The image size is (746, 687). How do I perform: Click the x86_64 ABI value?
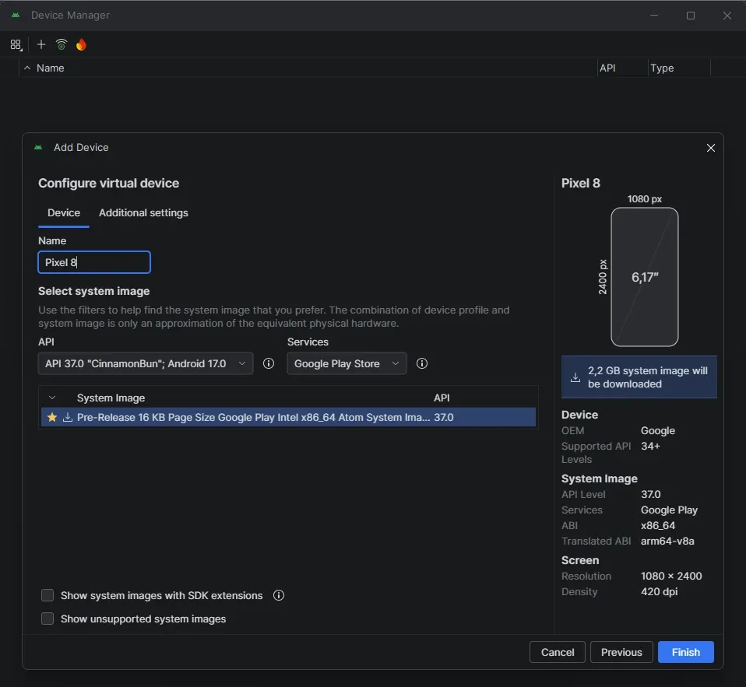657,525
